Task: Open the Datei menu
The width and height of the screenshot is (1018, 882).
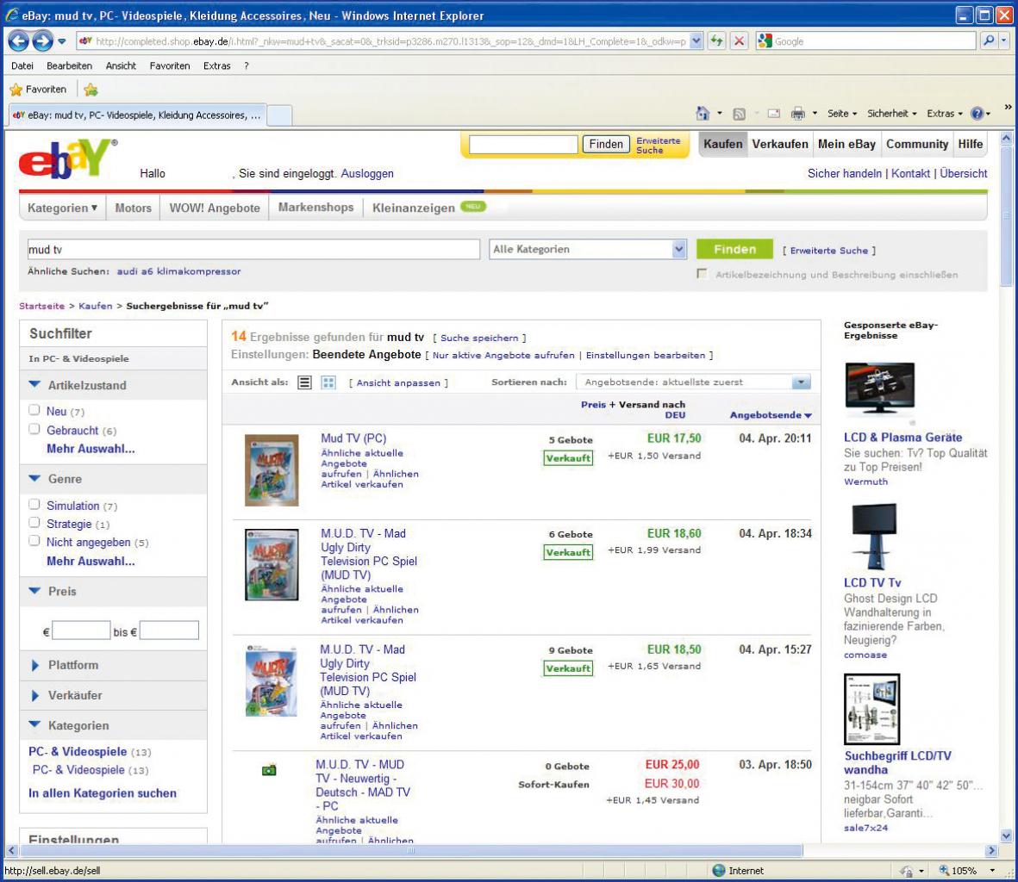Action: tap(22, 65)
